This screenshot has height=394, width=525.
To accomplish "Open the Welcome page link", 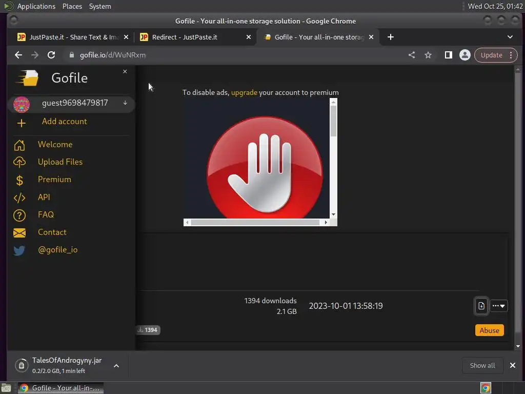I will tap(55, 144).
